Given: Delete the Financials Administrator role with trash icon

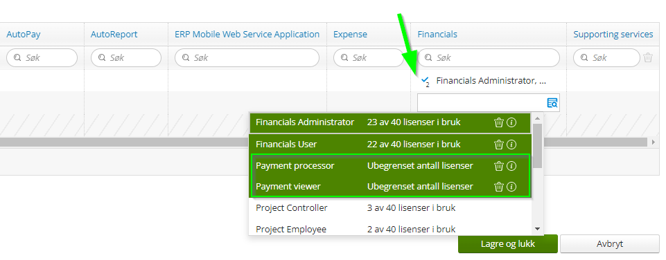Looking at the screenshot, I should pyautogui.click(x=499, y=122).
